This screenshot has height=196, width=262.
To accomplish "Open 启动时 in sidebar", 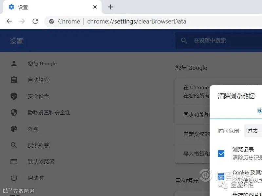I will [x=36, y=178].
